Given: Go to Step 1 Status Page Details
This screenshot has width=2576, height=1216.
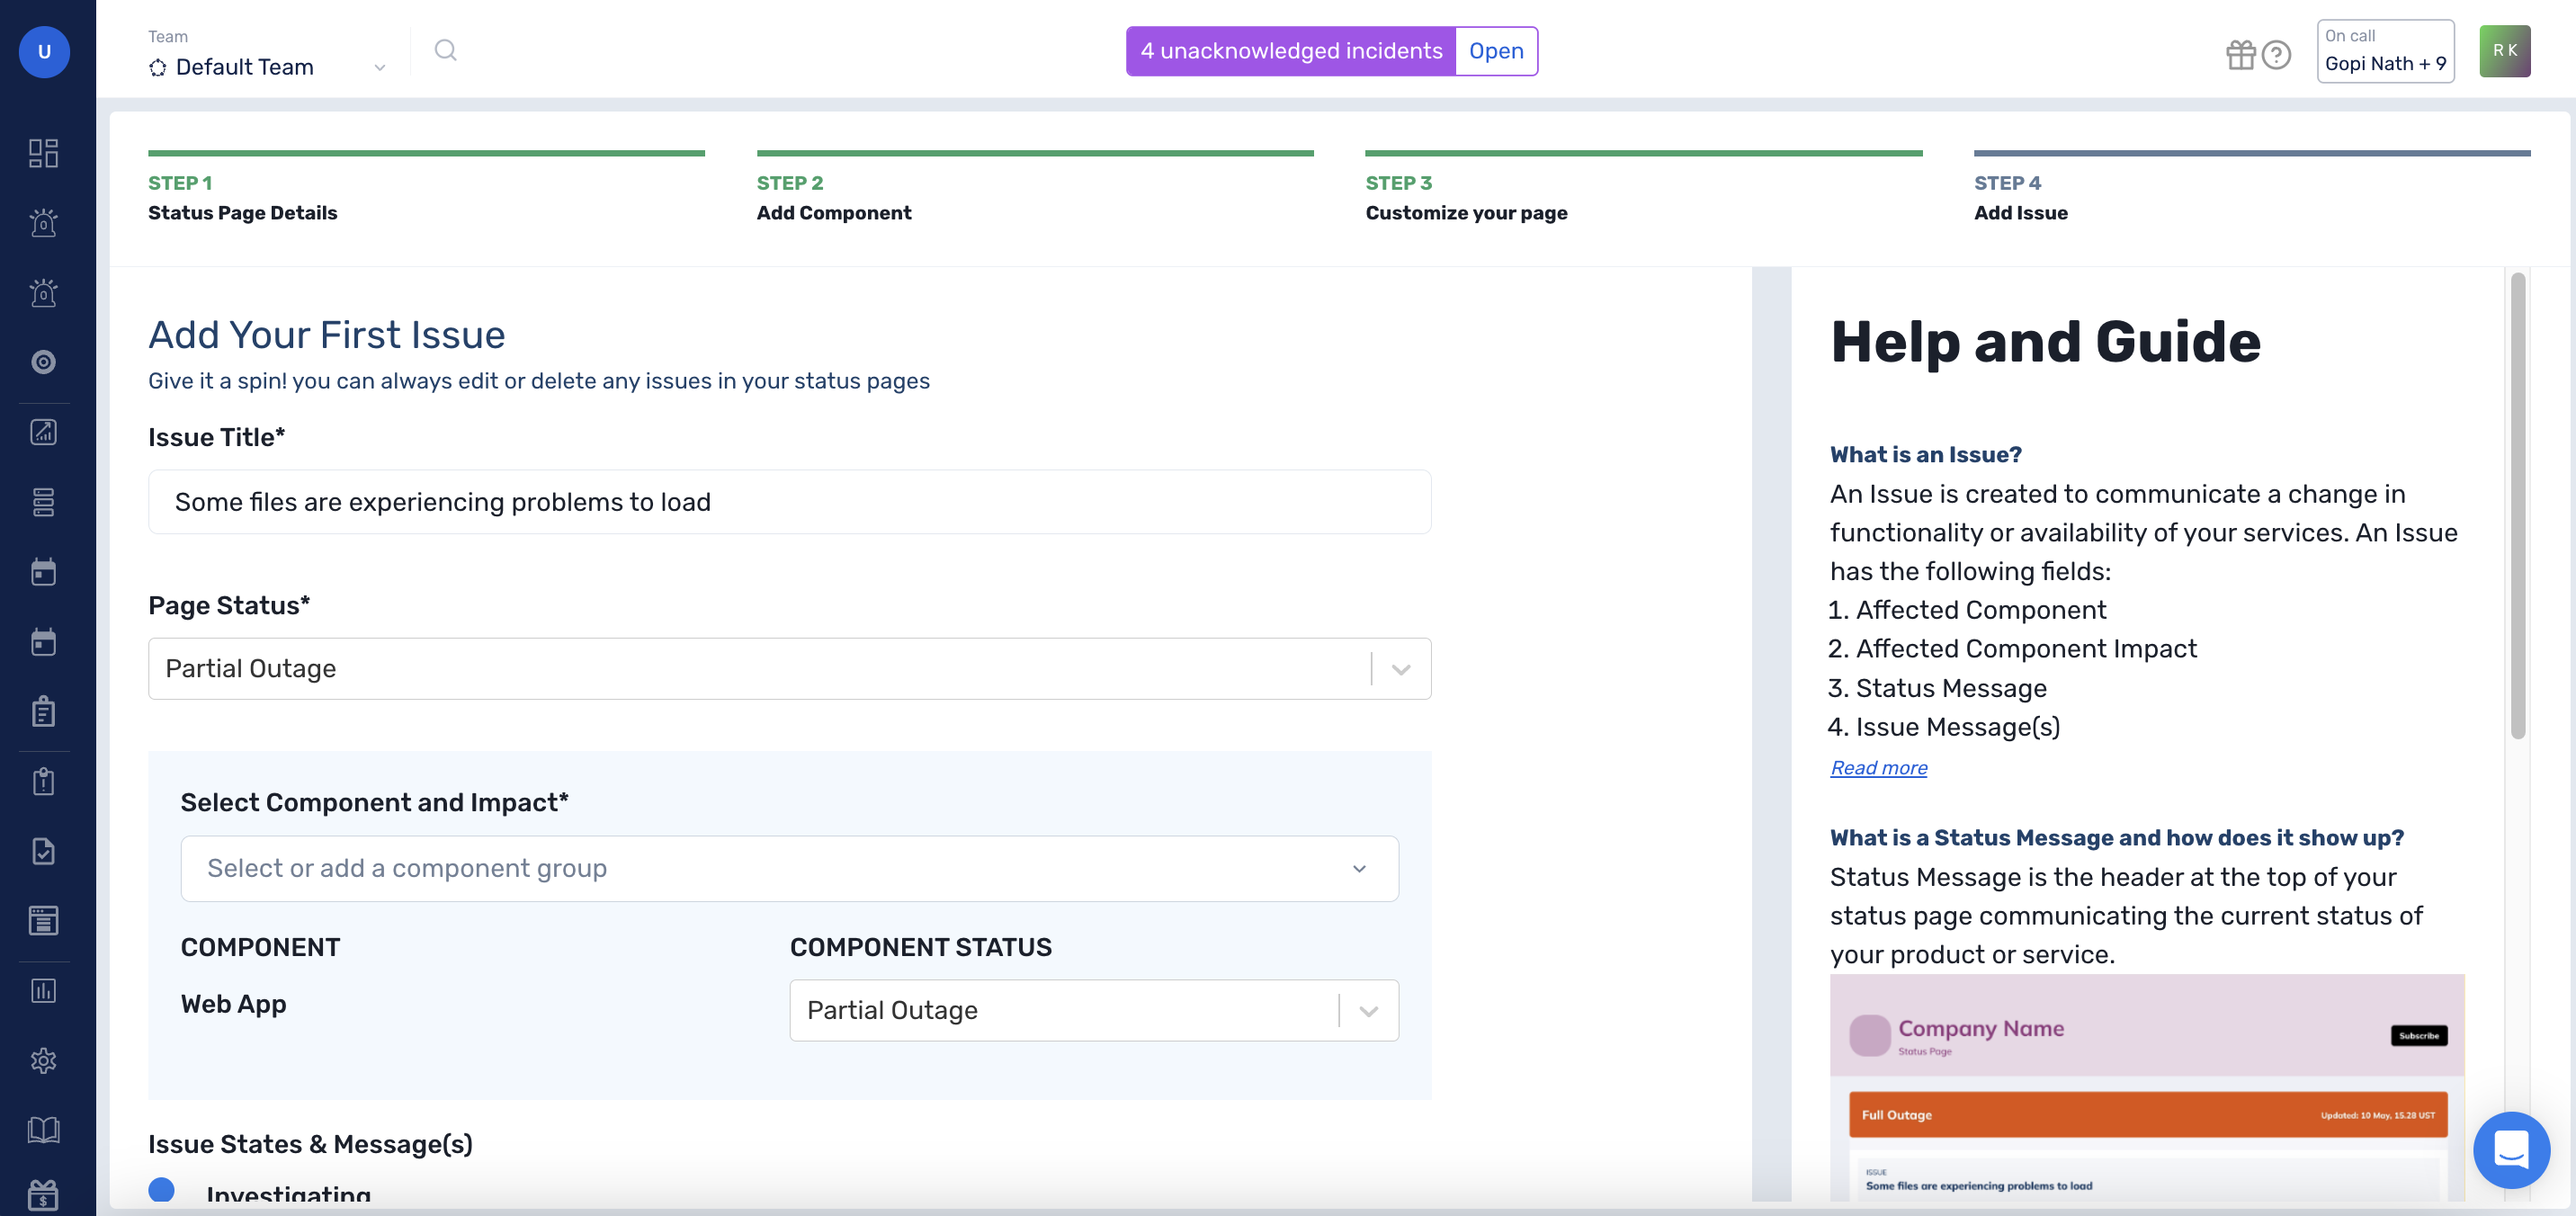Looking at the screenshot, I should (242, 212).
